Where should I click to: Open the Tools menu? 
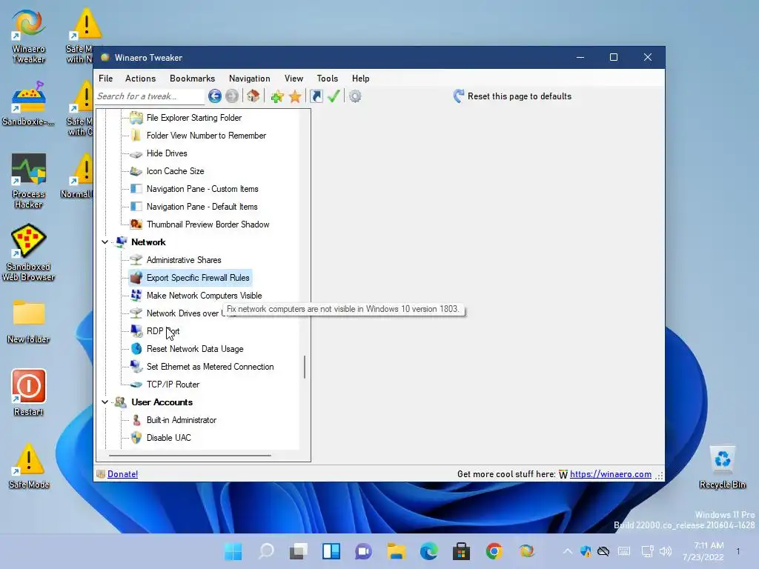327,79
